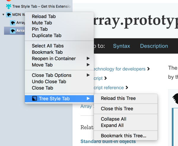Expand the Reopen in Container submenu arrow

click(x=88, y=59)
